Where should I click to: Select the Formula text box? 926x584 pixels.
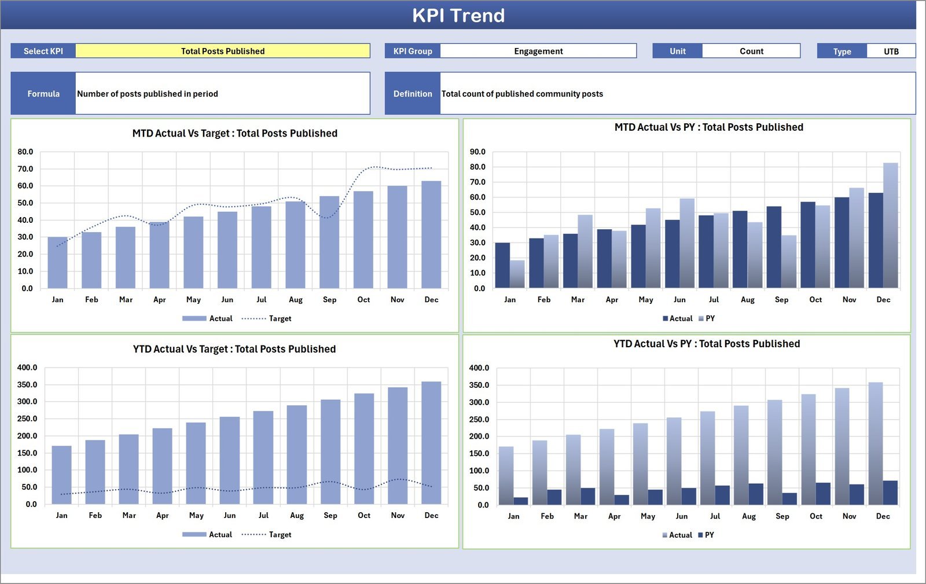pyautogui.click(x=223, y=93)
